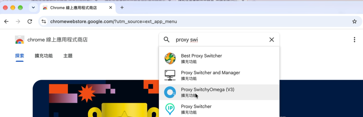
Task: Click the address bar URL
Action: tap(113, 21)
